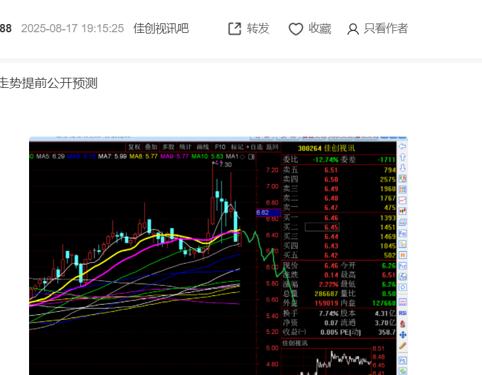
Task: Click the 返回 return button
Action: point(272,147)
